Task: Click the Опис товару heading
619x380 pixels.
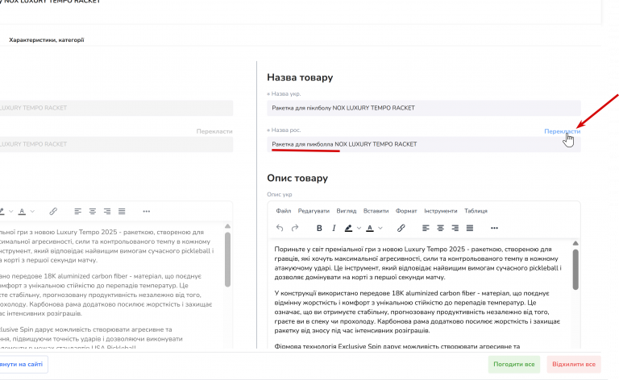Action: (x=297, y=178)
